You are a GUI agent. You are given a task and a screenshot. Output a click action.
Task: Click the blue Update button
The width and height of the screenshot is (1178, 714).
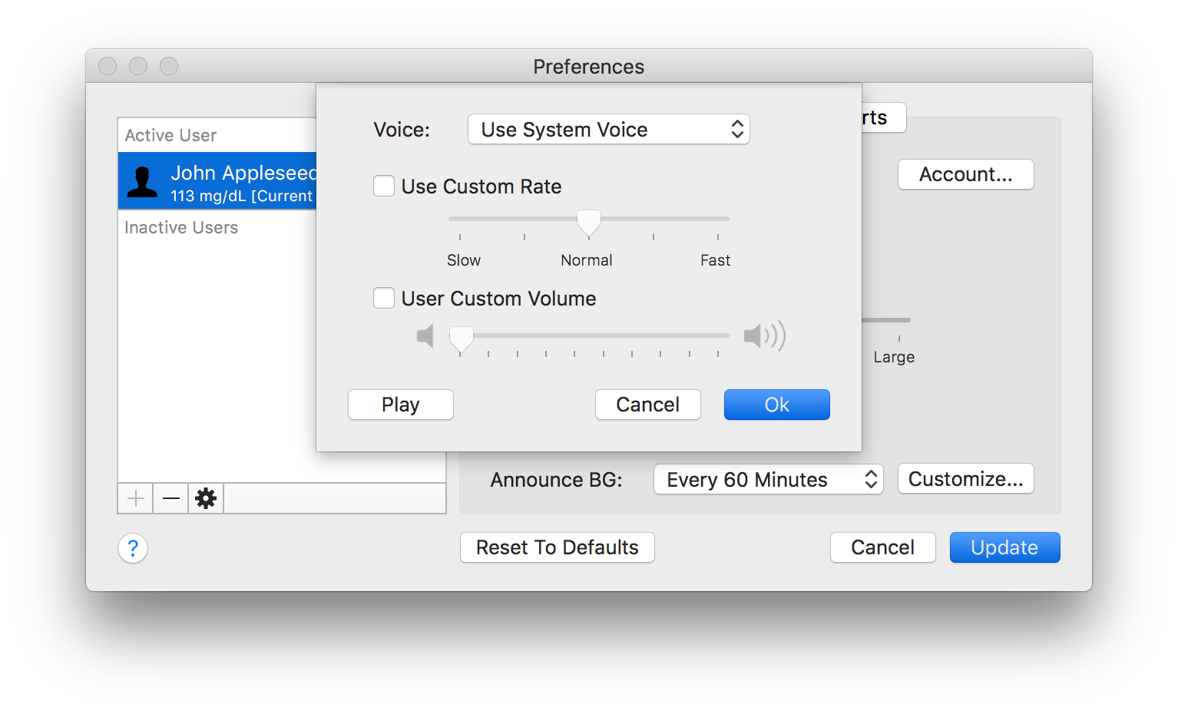(x=1004, y=547)
